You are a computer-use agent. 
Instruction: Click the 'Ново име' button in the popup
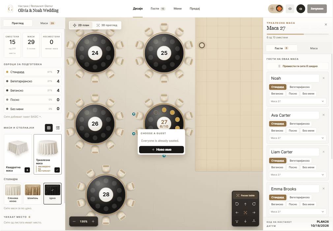click(x=162, y=150)
